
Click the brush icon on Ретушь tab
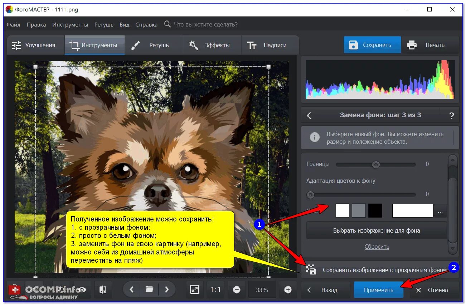pyautogui.click(x=135, y=46)
